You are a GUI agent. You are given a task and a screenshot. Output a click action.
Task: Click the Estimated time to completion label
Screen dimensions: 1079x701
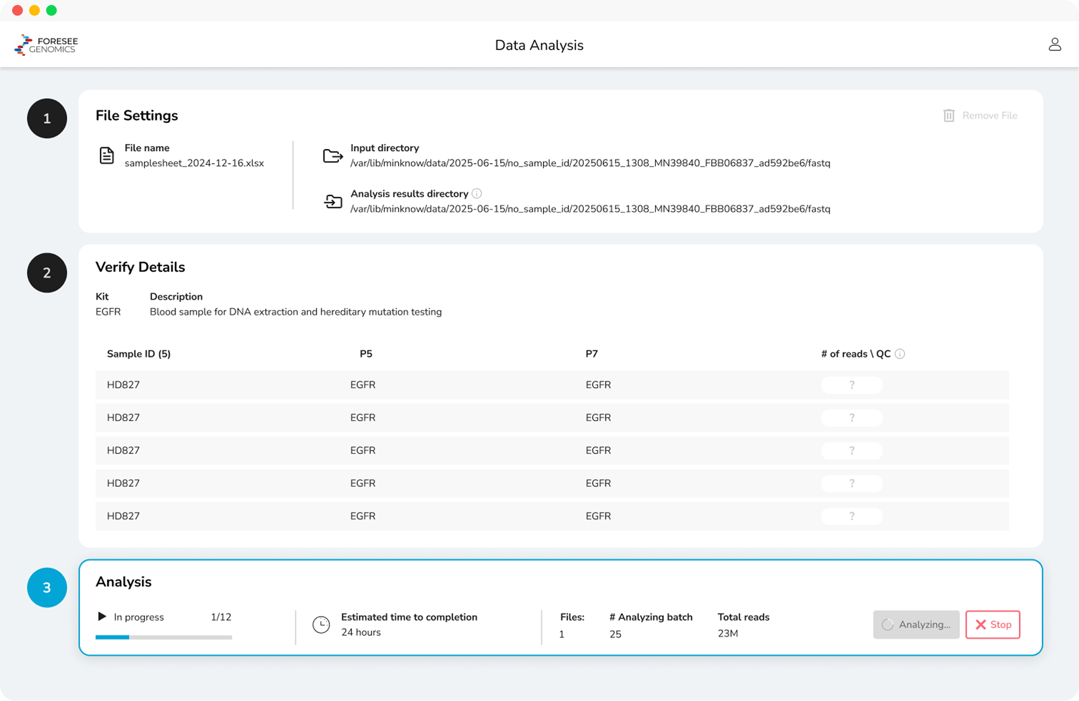point(409,617)
